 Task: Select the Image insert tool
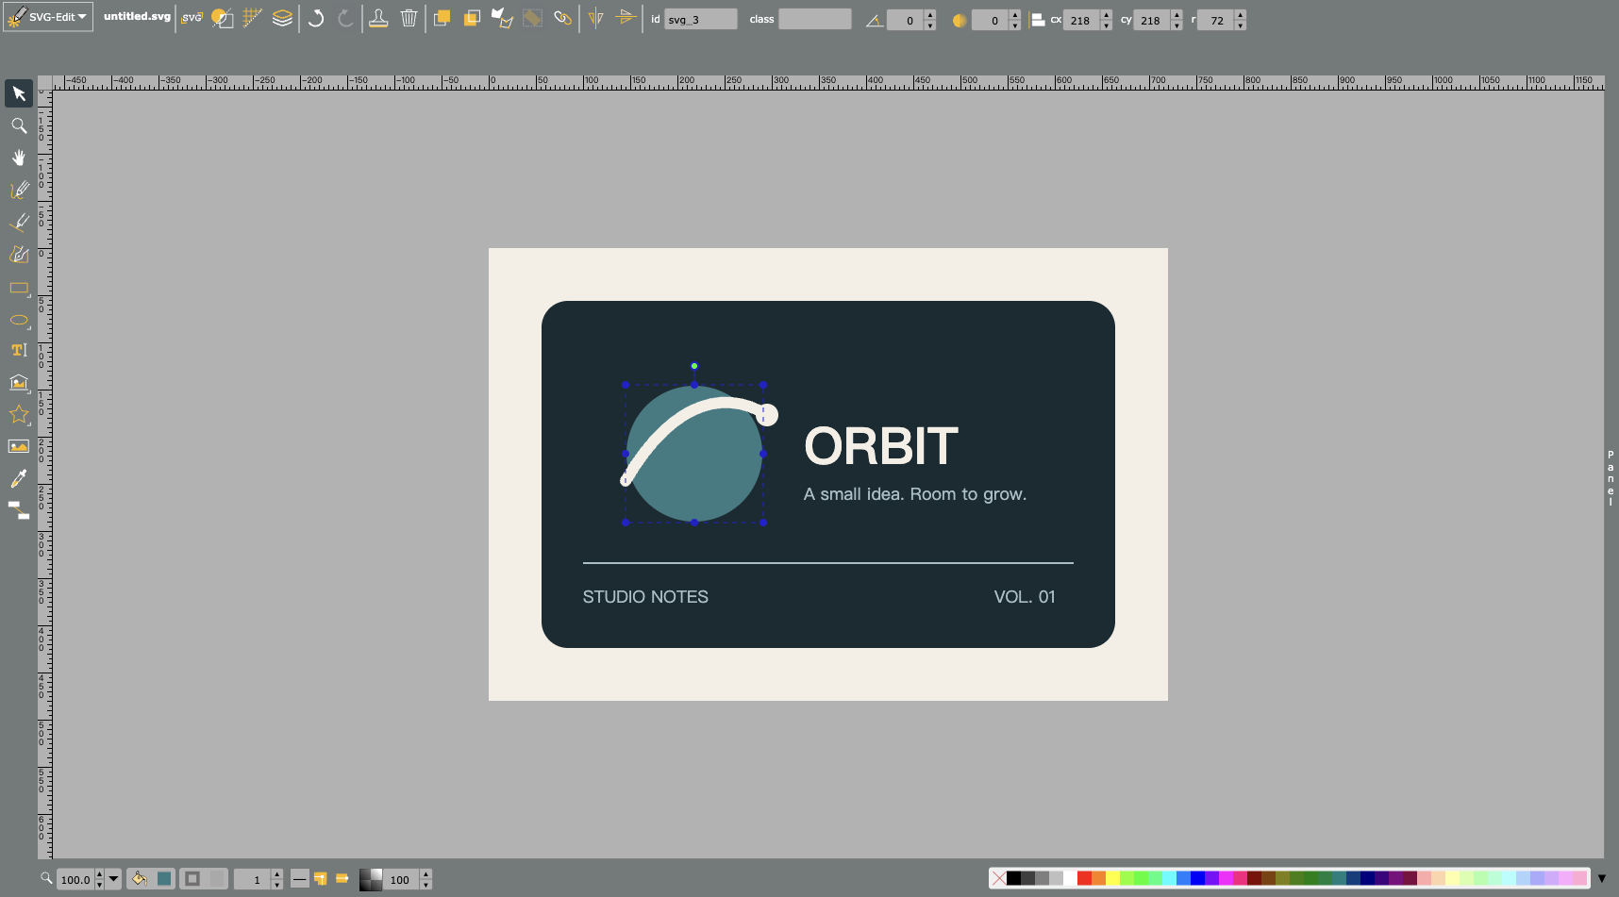19,446
